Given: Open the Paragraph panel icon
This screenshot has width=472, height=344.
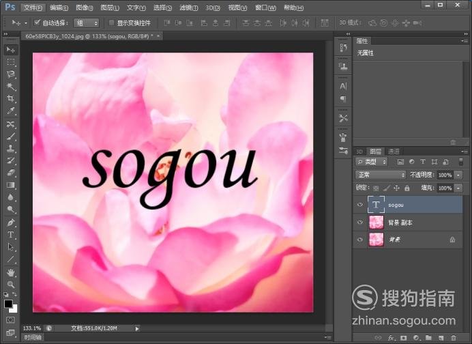Looking at the screenshot, I should click(343, 99).
